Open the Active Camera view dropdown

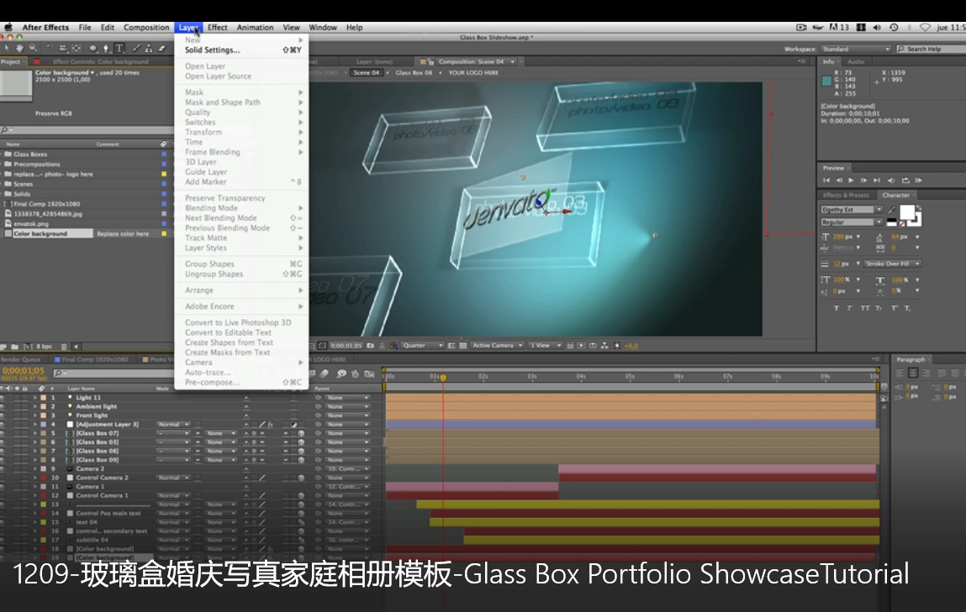point(497,346)
